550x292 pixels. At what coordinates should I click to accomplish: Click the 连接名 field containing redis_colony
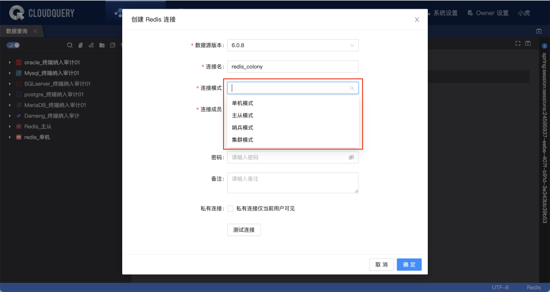[293, 67]
